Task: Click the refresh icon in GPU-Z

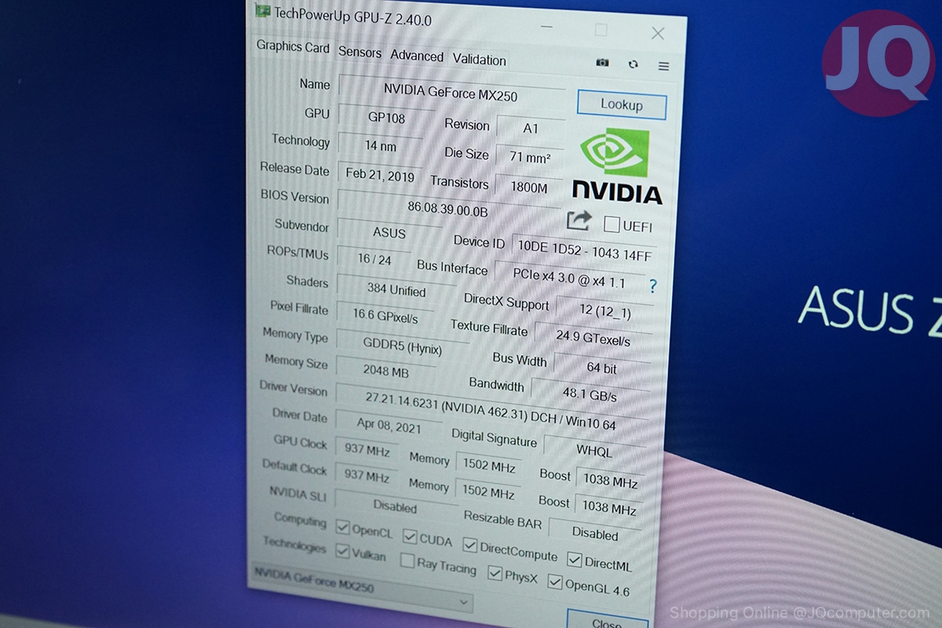Action: [633, 64]
